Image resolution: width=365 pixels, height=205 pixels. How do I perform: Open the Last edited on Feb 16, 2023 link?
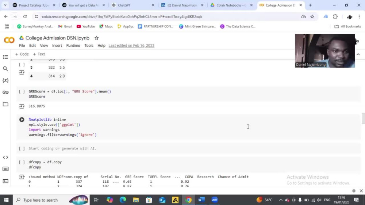pyautogui.click(x=131, y=45)
